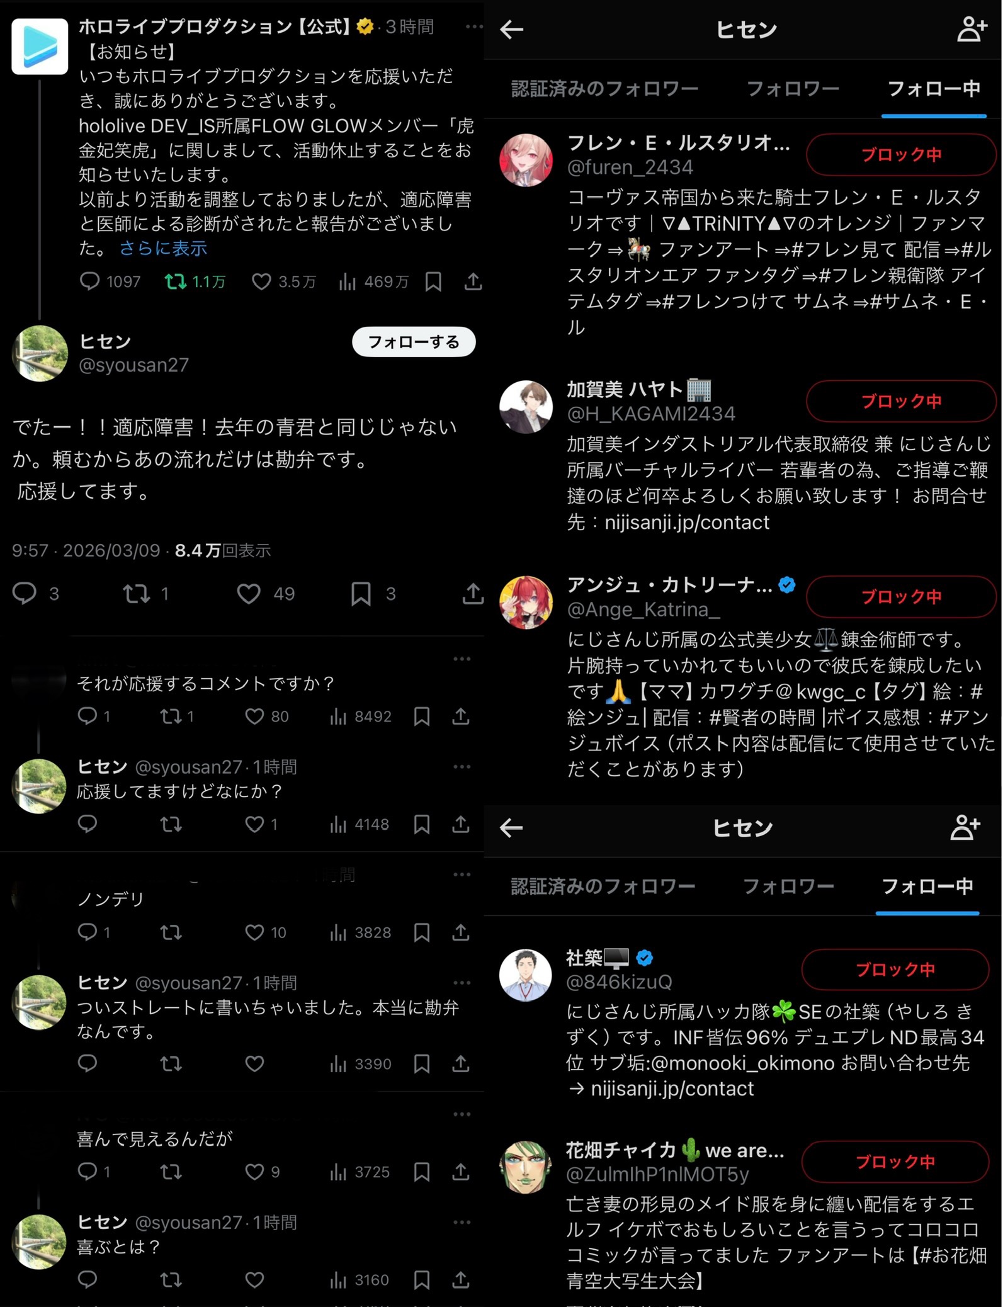This screenshot has height=1307, width=1003.
Task: Toggle ブロック中 for 社築
Action: (x=895, y=970)
